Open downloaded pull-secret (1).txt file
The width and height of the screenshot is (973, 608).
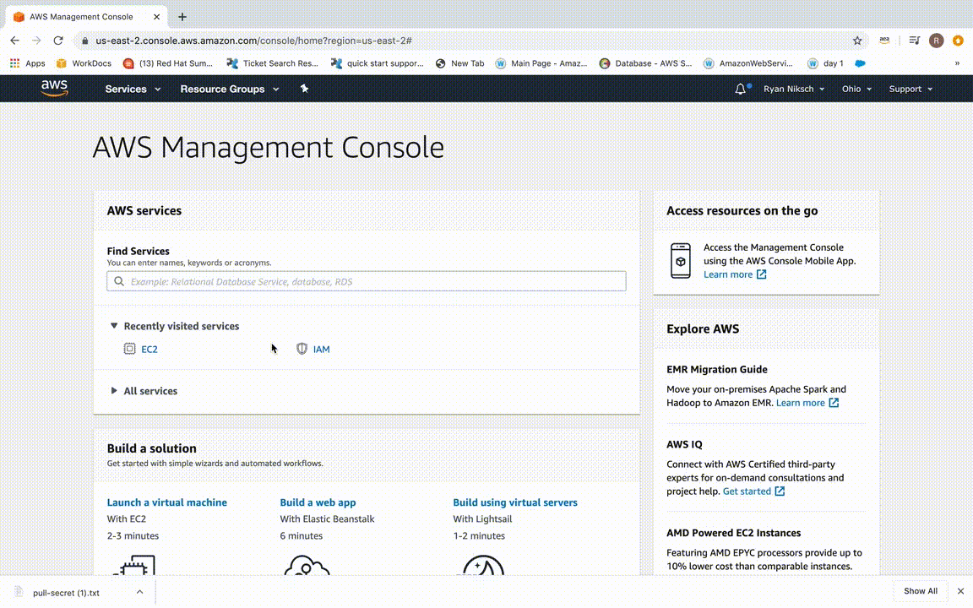(66, 593)
